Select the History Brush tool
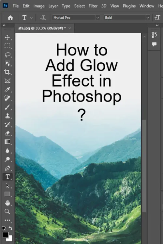Viewport: 163px width, 244px height. 7,124
